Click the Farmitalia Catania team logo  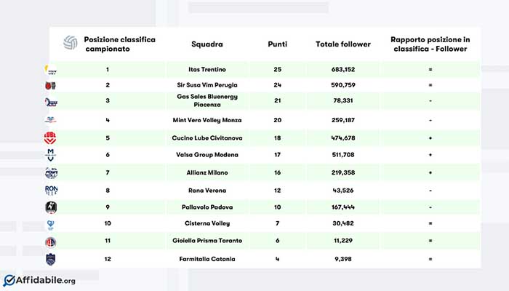[51, 259]
